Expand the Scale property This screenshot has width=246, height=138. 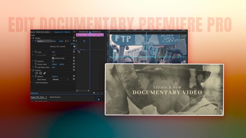click(x=33, y=52)
